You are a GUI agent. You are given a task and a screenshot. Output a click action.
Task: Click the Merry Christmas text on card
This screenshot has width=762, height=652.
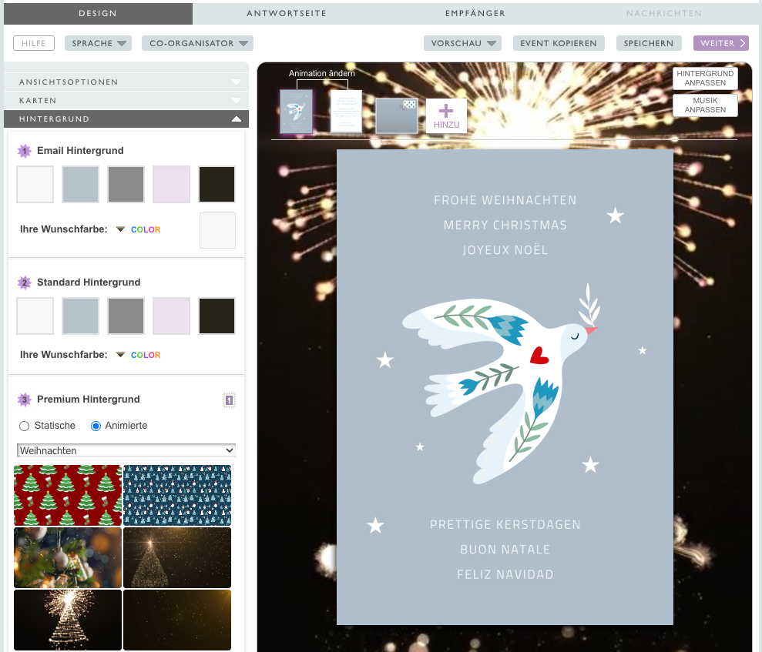pos(505,226)
